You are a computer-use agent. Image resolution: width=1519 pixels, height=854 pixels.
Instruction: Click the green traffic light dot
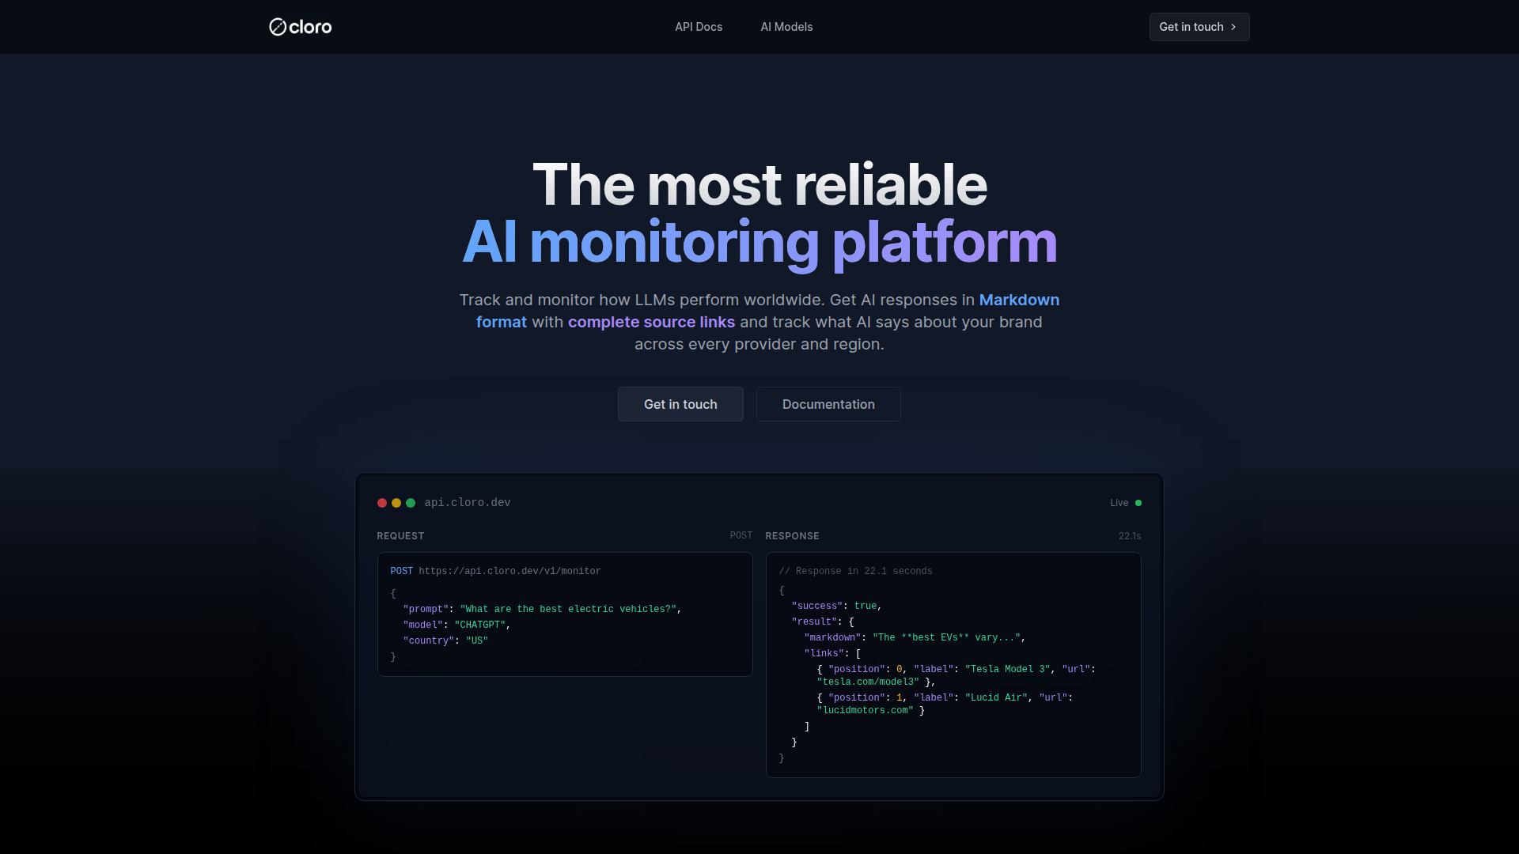[411, 502]
